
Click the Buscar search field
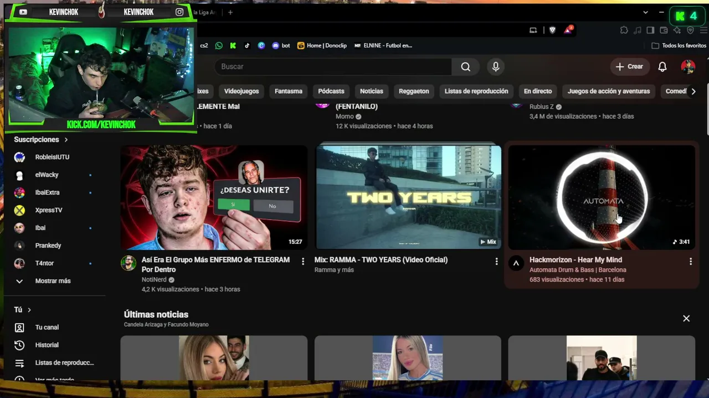tap(333, 67)
